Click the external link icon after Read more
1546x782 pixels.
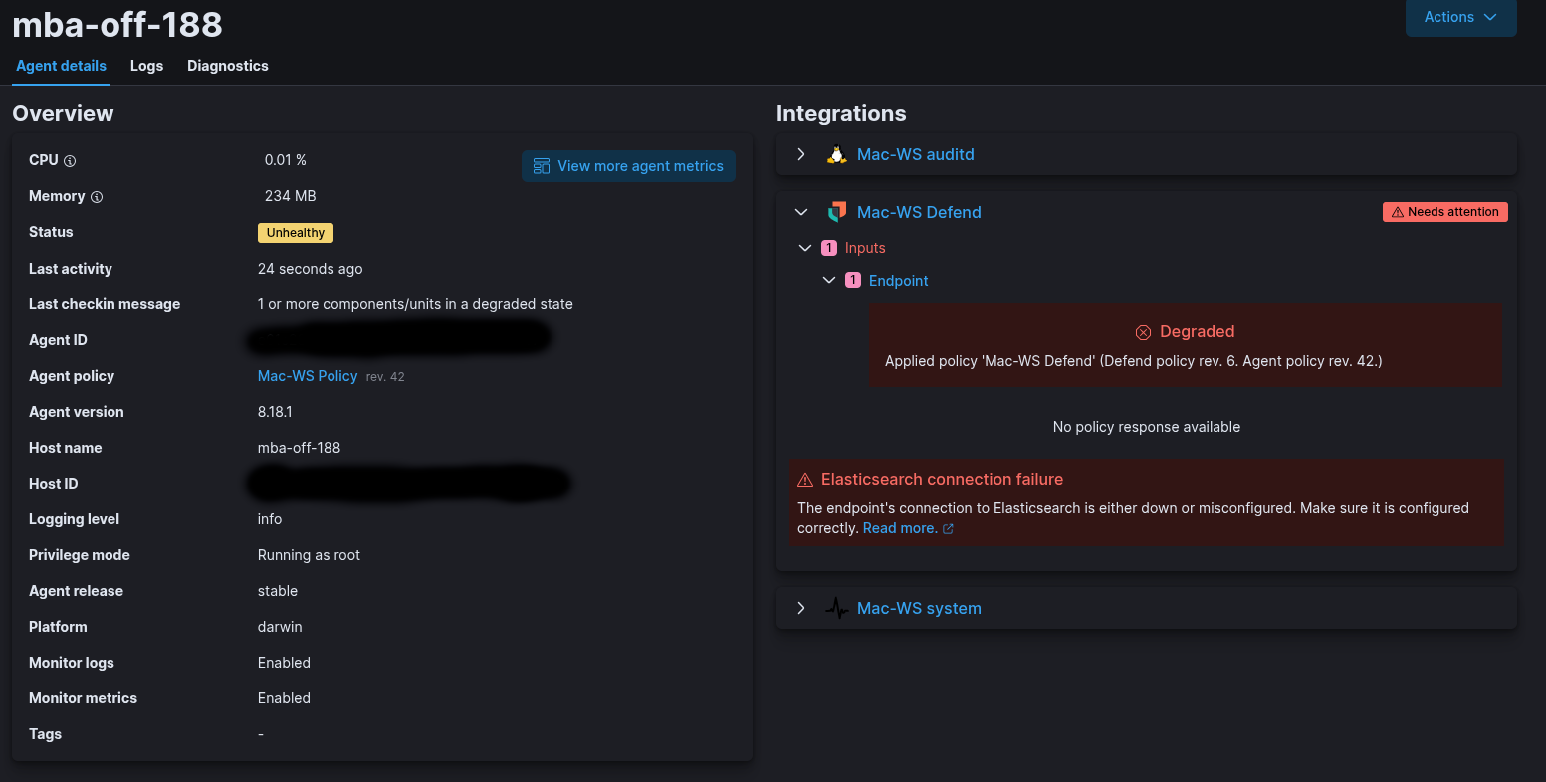948,529
